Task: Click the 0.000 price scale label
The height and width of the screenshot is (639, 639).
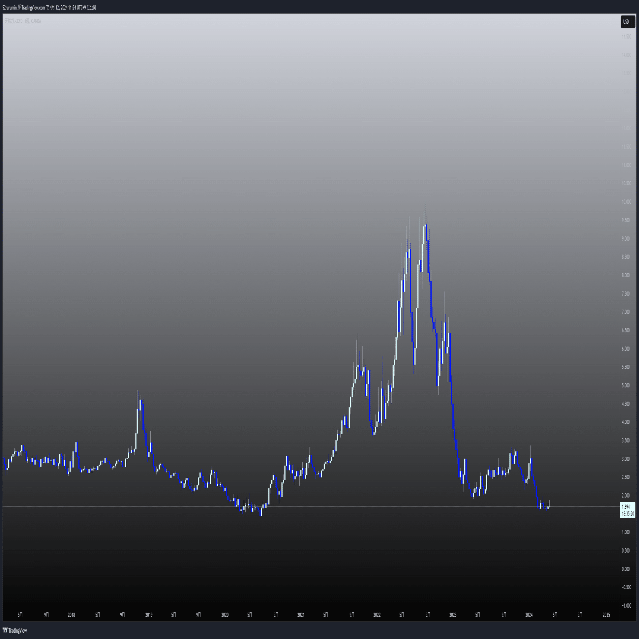Action: pyautogui.click(x=625, y=569)
